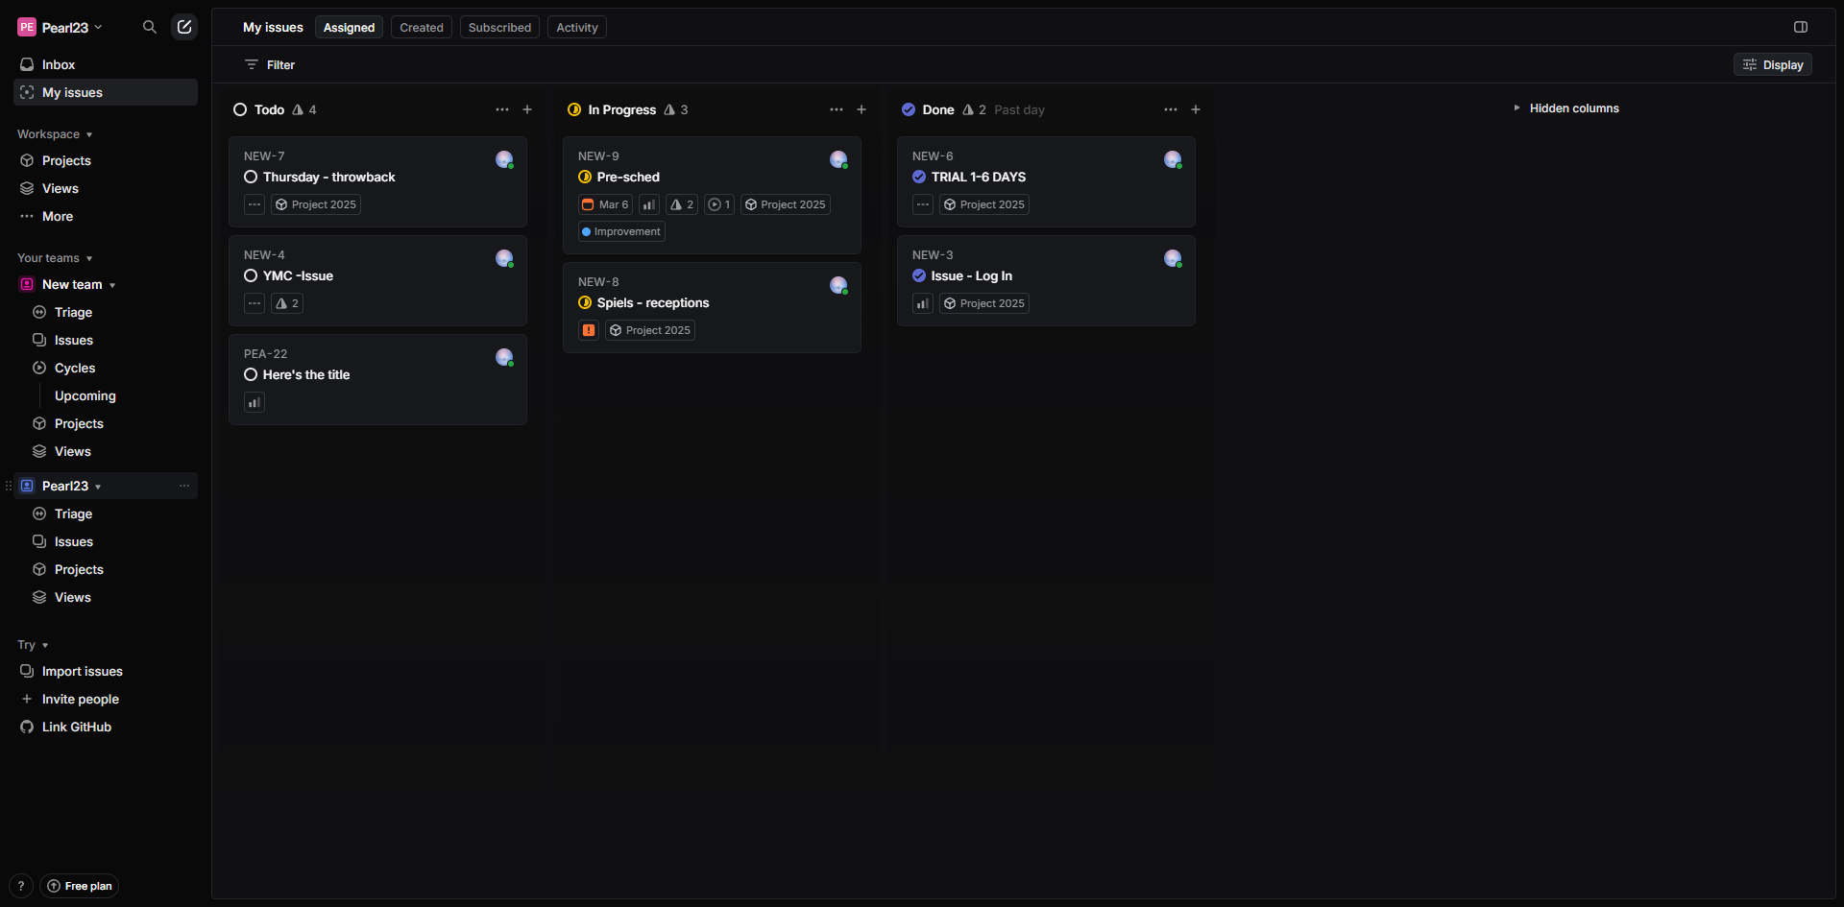The height and width of the screenshot is (907, 1844).
Task: Create a new issue with compose icon
Action: coord(184,27)
